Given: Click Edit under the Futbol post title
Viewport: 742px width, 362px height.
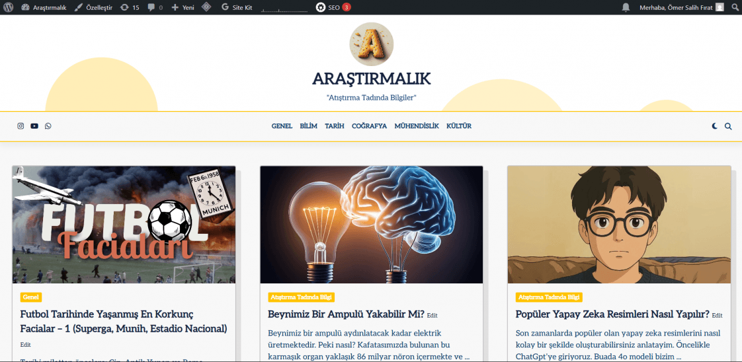Looking at the screenshot, I should [26, 345].
